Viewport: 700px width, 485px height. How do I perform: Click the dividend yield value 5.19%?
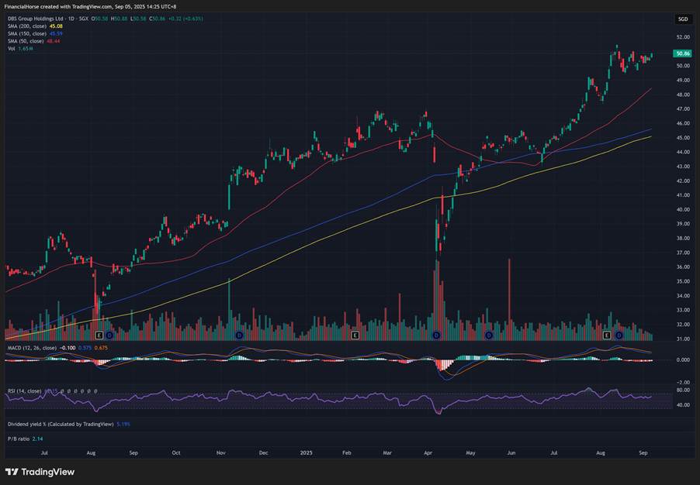click(x=123, y=425)
